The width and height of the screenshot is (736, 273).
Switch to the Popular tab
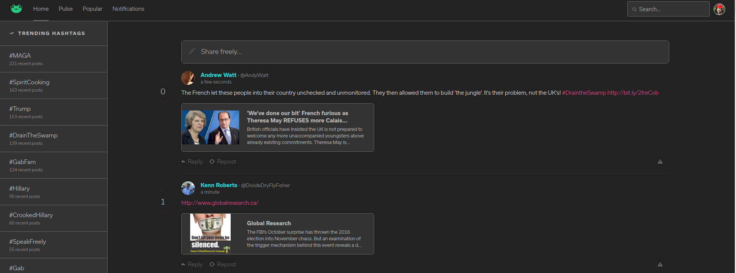coord(93,9)
